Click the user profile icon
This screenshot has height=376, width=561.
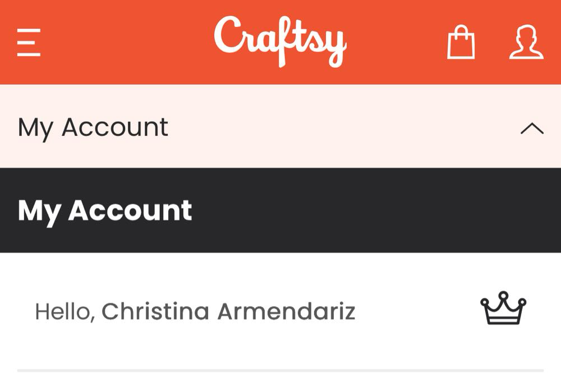(526, 43)
